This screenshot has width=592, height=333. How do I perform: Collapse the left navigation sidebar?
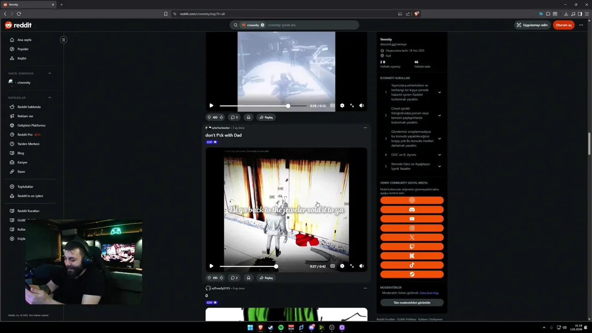click(63, 40)
